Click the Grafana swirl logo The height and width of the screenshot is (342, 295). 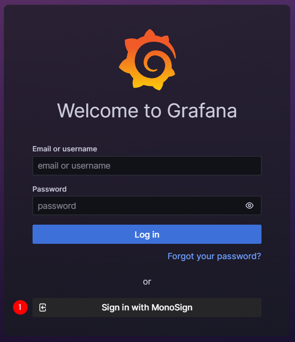(x=147, y=59)
